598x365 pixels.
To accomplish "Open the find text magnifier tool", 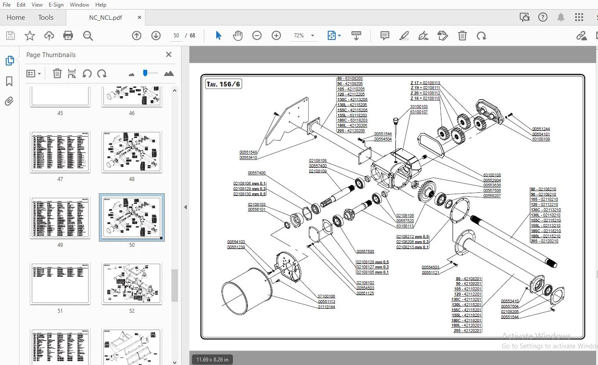I will pyautogui.click(x=88, y=36).
